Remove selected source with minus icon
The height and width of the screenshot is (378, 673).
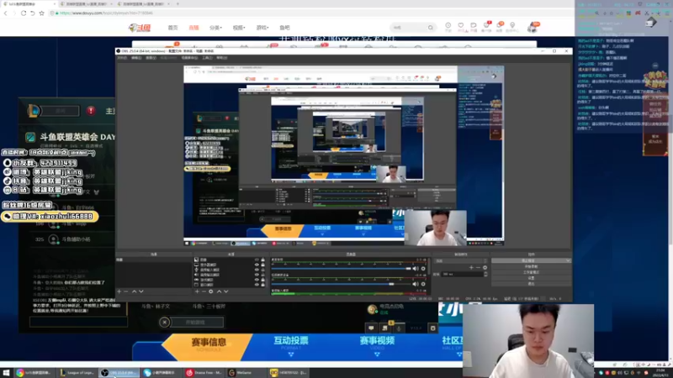tap(204, 291)
